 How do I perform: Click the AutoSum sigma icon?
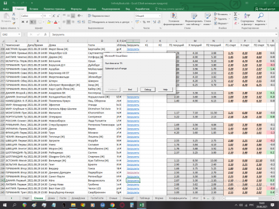click(x=235, y=14)
